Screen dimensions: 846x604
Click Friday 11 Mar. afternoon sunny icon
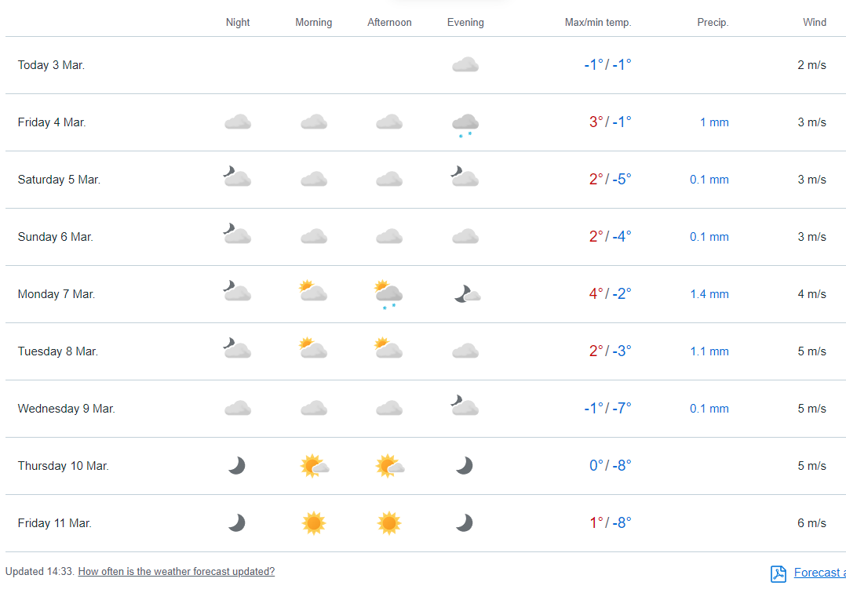coord(389,523)
